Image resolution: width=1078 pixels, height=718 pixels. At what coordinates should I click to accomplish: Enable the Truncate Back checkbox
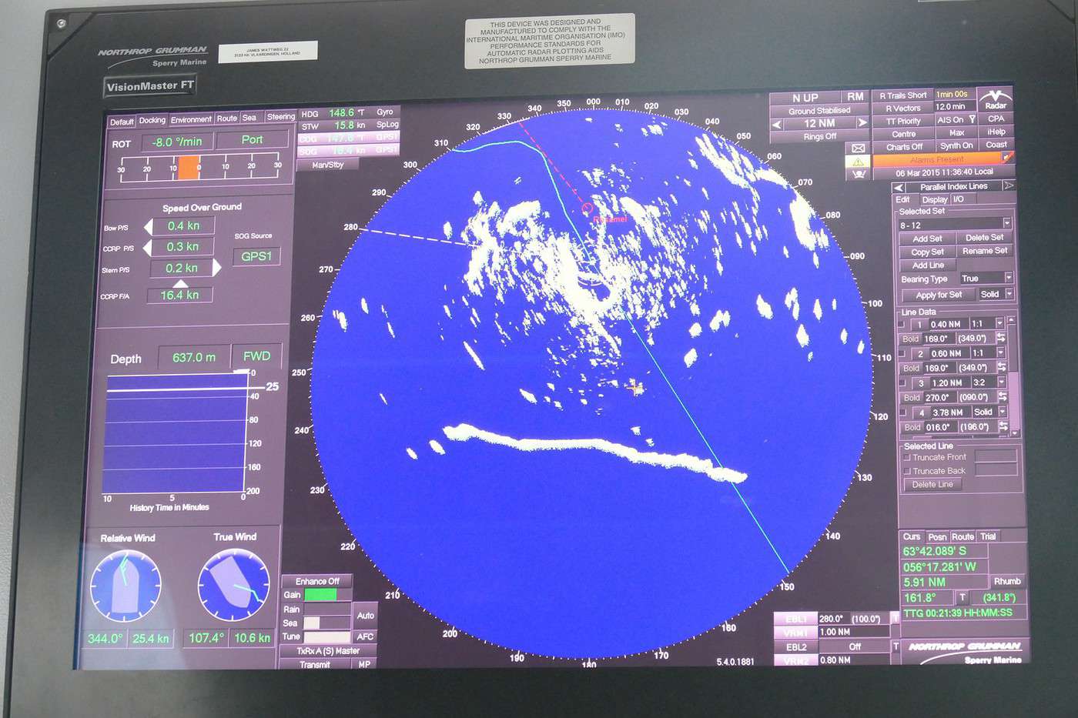[x=907, y=471]
